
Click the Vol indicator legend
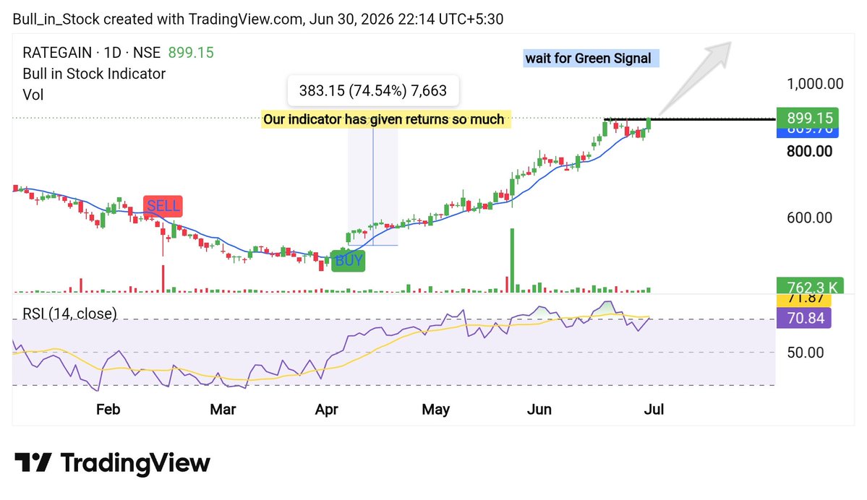(x=33, y=95)
